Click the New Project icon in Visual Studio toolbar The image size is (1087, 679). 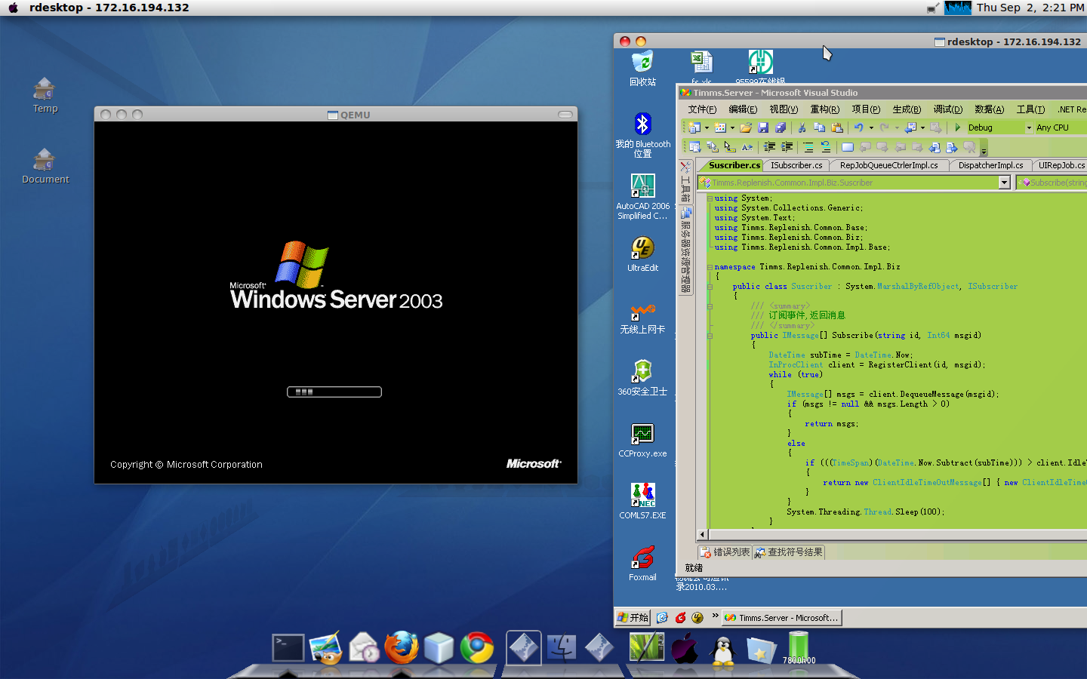[x=694, y=128]
